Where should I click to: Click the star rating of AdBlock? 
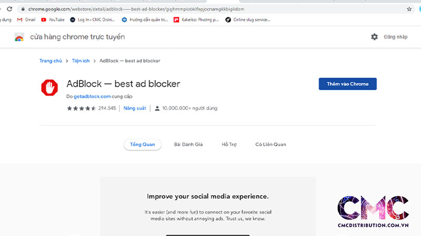point(81,108)
